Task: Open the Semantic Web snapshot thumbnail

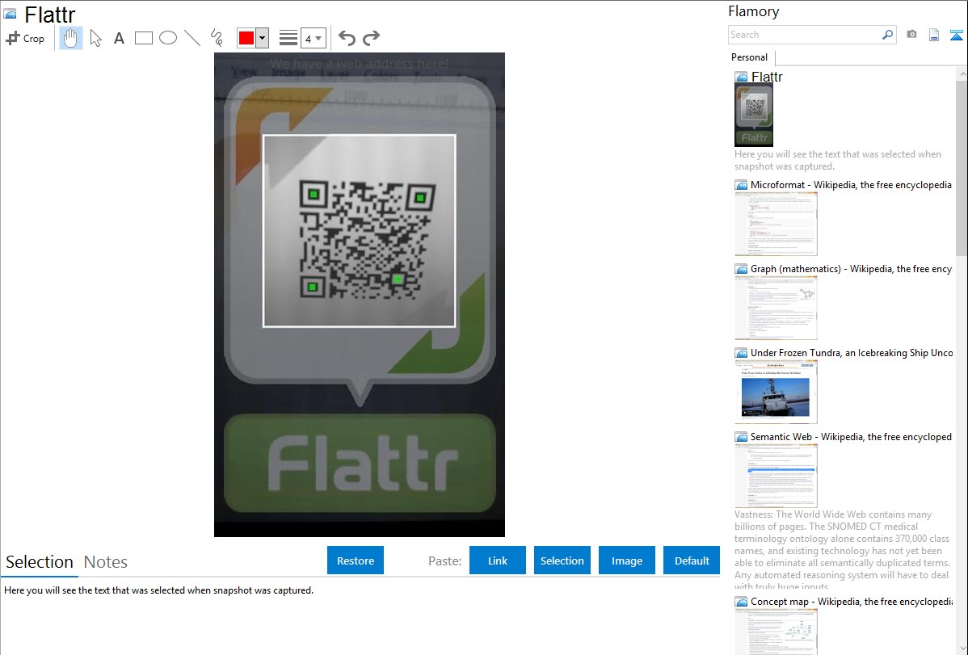Action: click(776, 476)
